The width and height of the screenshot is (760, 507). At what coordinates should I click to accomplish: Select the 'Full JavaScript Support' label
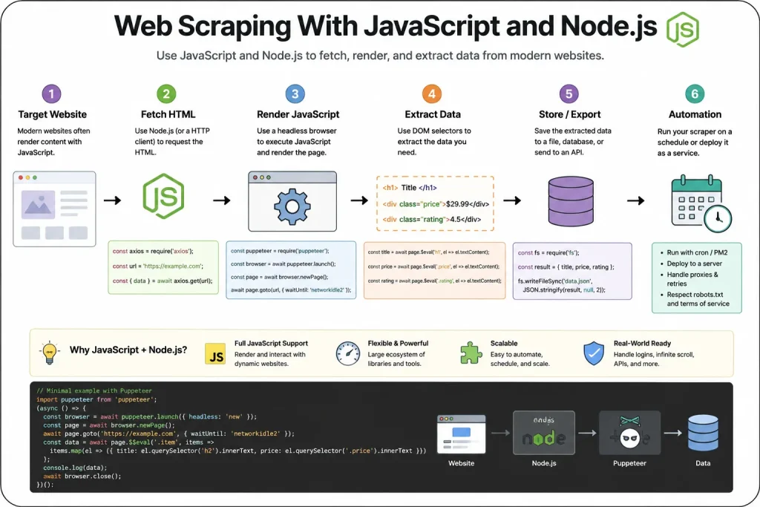271,343
